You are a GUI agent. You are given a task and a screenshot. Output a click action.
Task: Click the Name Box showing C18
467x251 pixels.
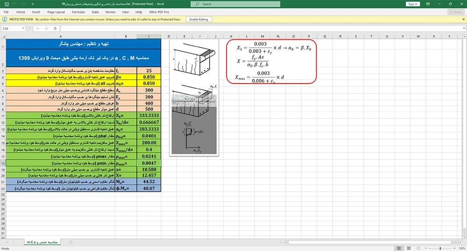point(11,28)
